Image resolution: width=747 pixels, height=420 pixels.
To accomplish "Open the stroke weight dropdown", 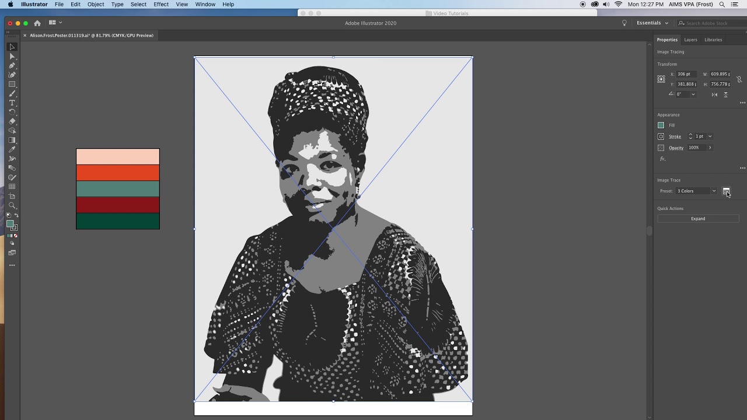I will (710, 136).
